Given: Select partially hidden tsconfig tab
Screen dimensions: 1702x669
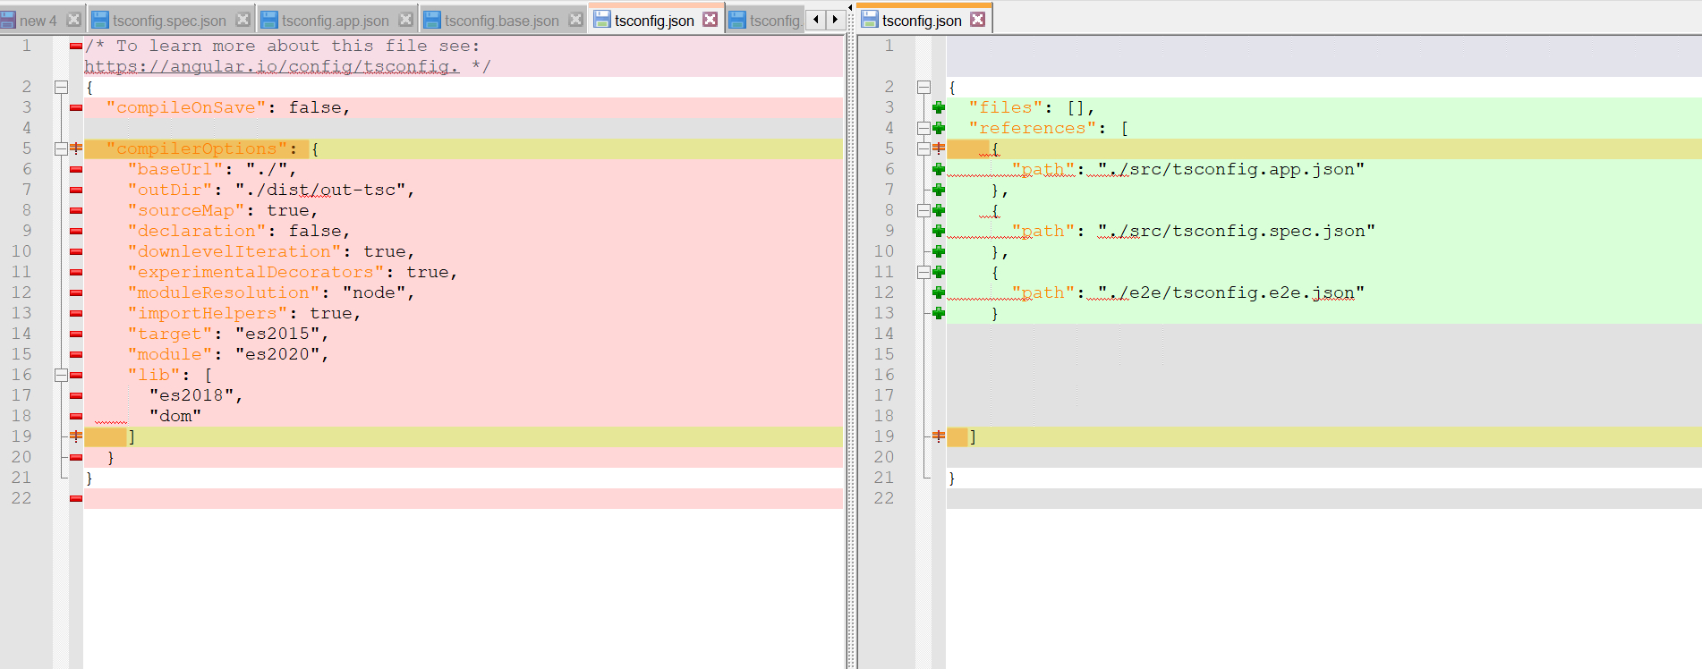Looking at the screenshot, I should click(765, 20).
